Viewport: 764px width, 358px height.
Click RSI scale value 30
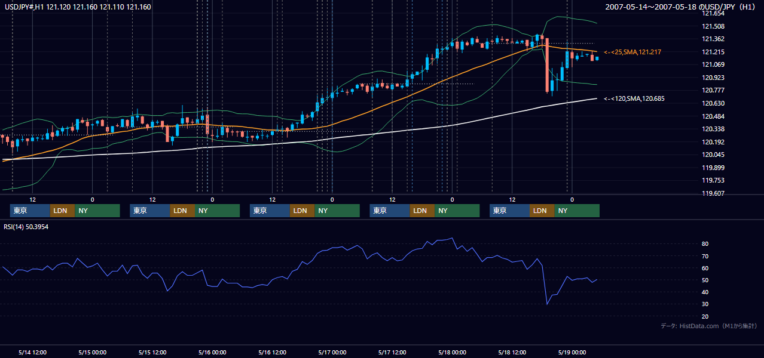pyautogui.click(x=705, y=304)
